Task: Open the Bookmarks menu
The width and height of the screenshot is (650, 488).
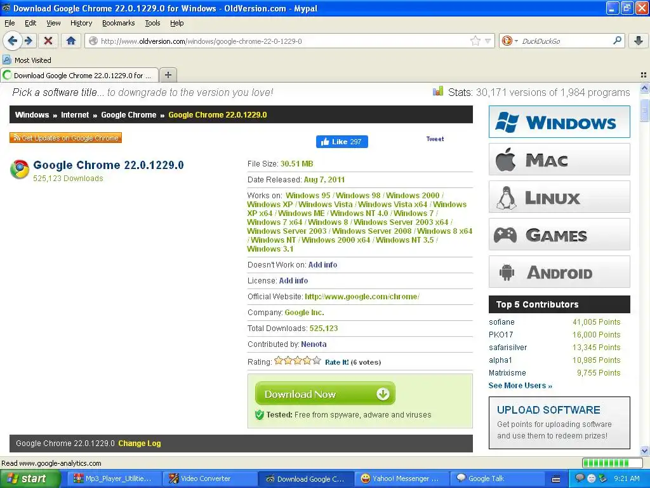Action: (118, 23)
